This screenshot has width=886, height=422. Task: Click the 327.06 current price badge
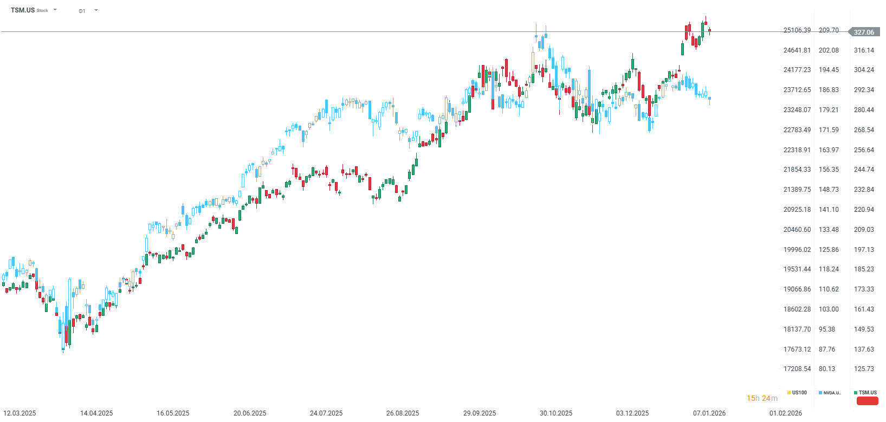pos(865,32)
